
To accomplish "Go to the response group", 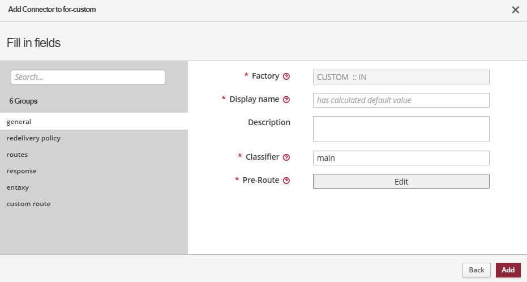I will 22,170.
